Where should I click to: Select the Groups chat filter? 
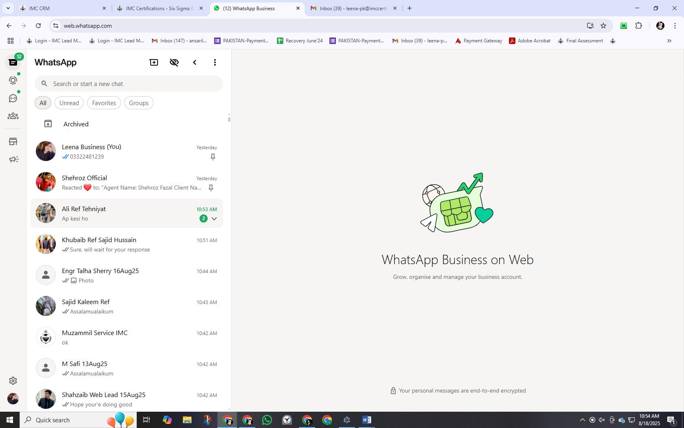tap(139, 103)
